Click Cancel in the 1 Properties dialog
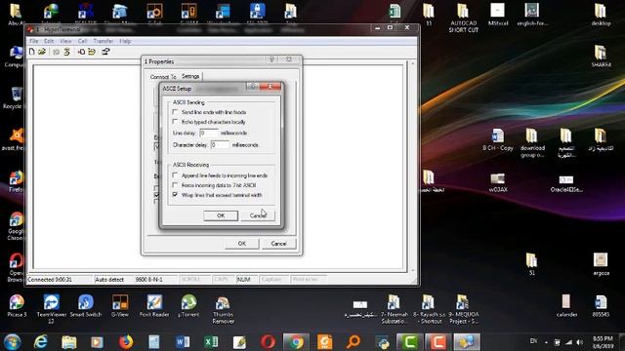The width and height of the screenshot is (625, 351). point(278,244)
